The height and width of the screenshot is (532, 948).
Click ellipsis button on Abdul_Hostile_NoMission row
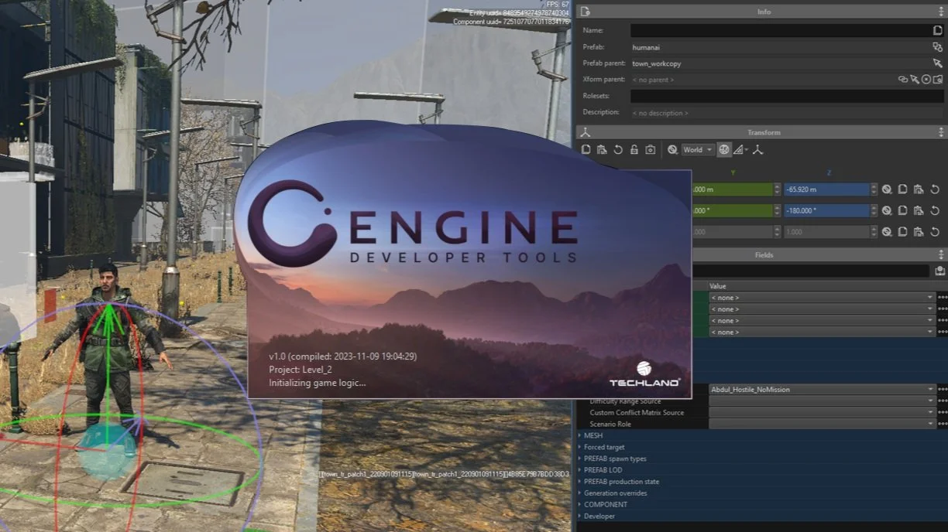(x=943, y=390)
